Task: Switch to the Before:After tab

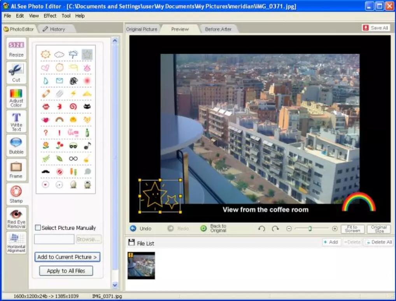Action: 218,29
